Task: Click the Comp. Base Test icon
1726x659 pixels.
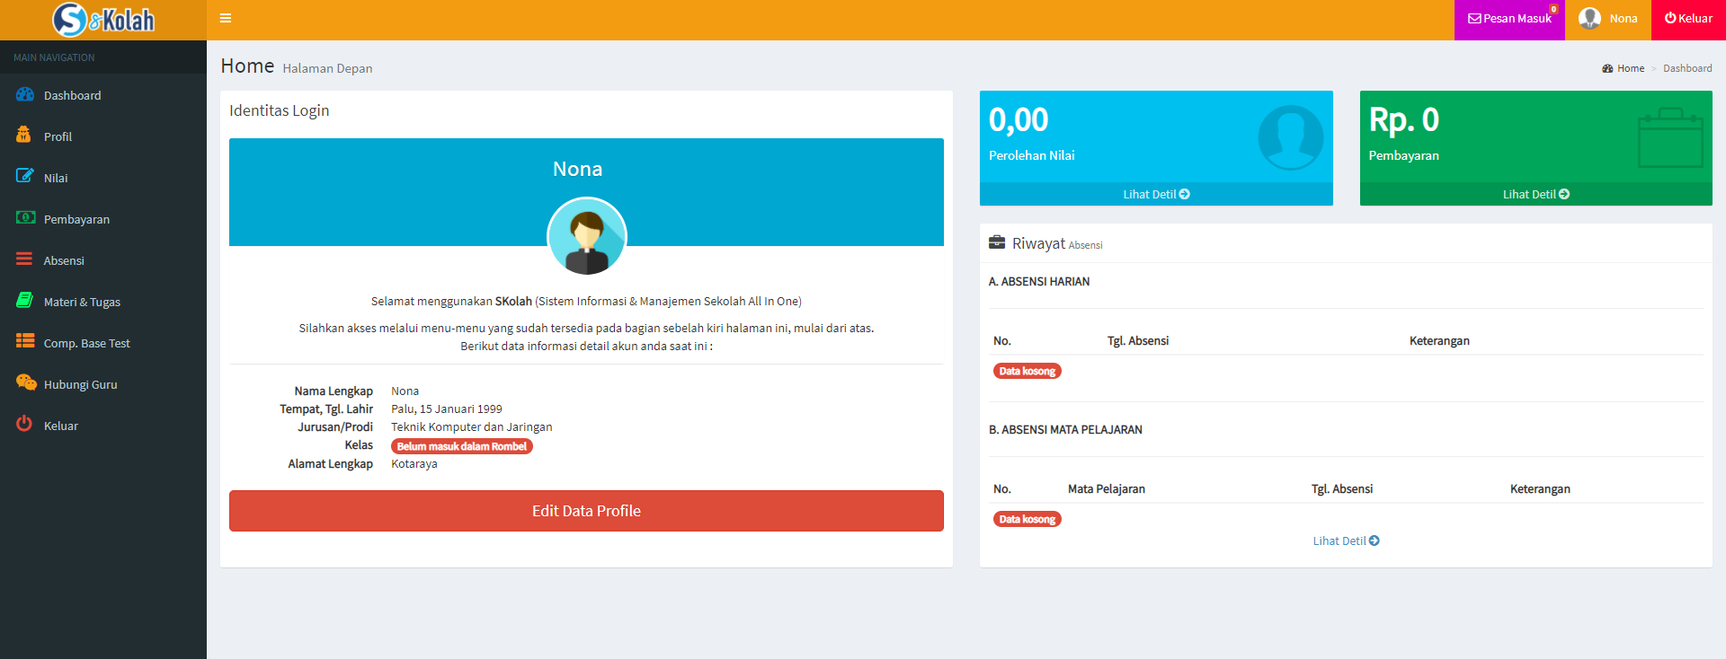Action: click(x=25, y=342)
